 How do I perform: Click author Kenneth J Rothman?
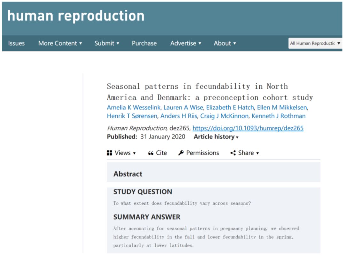279,116
